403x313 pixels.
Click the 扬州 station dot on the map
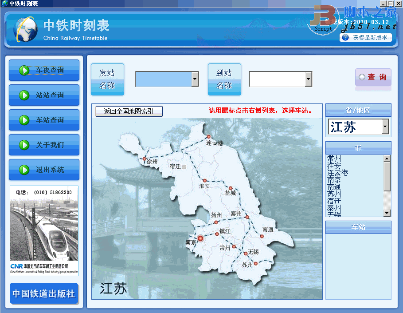[216, 222]
